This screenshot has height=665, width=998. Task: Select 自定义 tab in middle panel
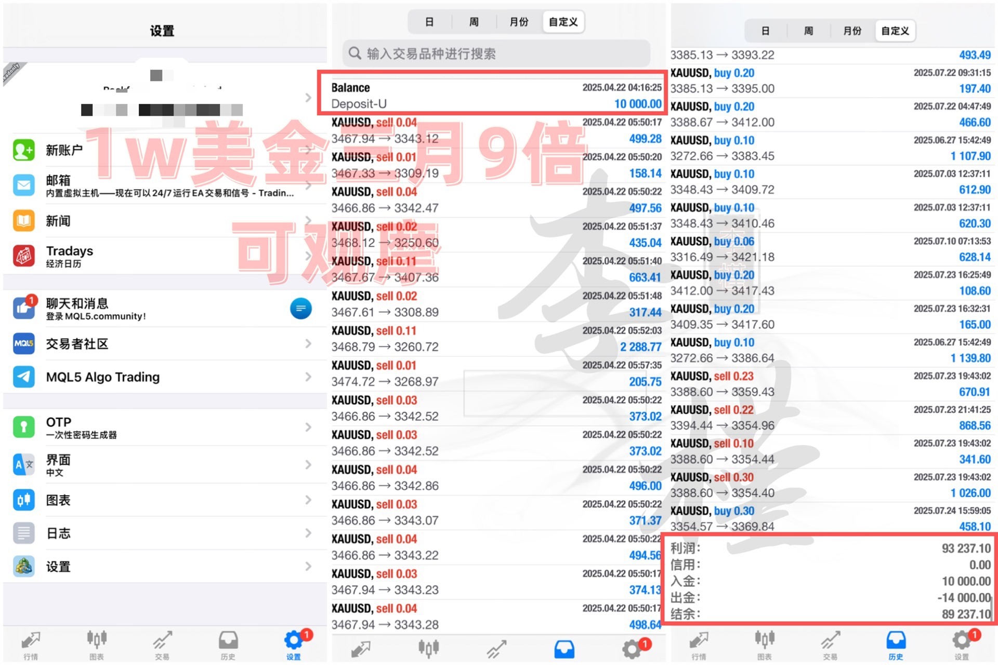pyautogui.click(x=563, y=22)
